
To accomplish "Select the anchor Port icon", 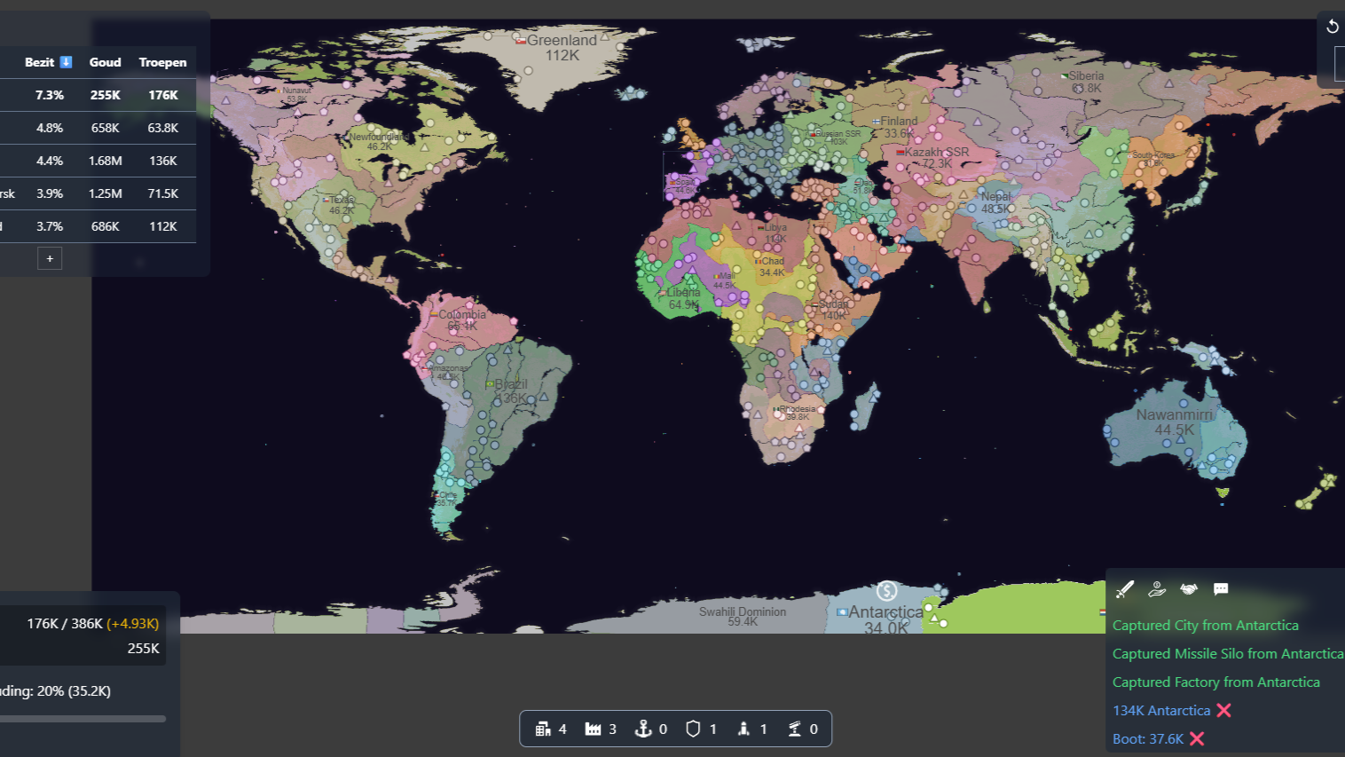I will coord(643,729).
